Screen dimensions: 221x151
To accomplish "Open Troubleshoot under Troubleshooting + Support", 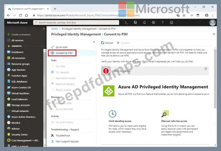I will pos(63,135).
